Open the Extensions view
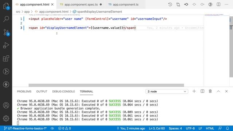This screenshot has width=233, height=131. (x=6, y=58)
